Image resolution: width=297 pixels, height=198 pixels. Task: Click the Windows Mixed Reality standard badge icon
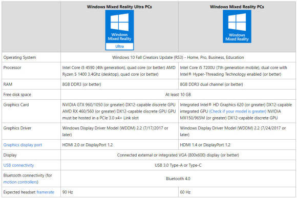pyautogui.click(x=237, y=27)
